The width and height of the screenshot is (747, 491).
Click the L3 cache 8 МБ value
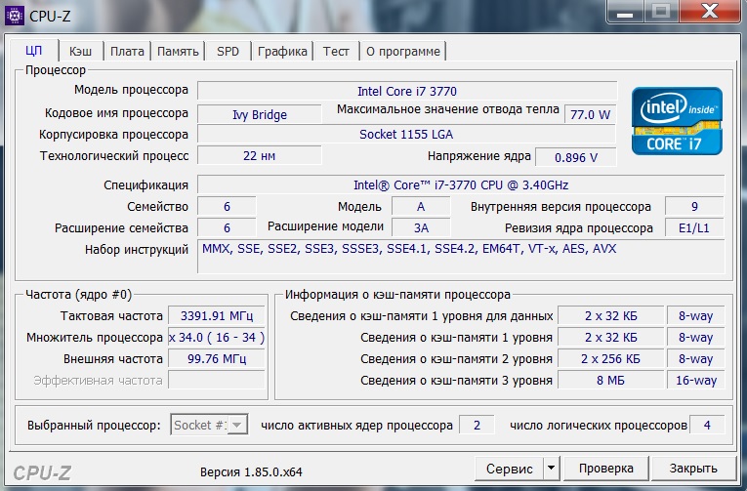[610, 380]
